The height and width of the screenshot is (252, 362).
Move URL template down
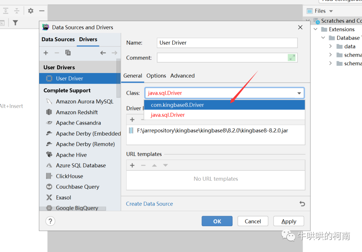point(166,165)
